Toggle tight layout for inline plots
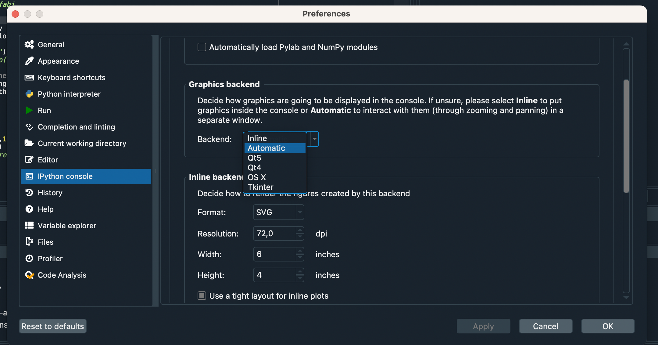This screenshot has width=658, height=345. click(202, 296)
